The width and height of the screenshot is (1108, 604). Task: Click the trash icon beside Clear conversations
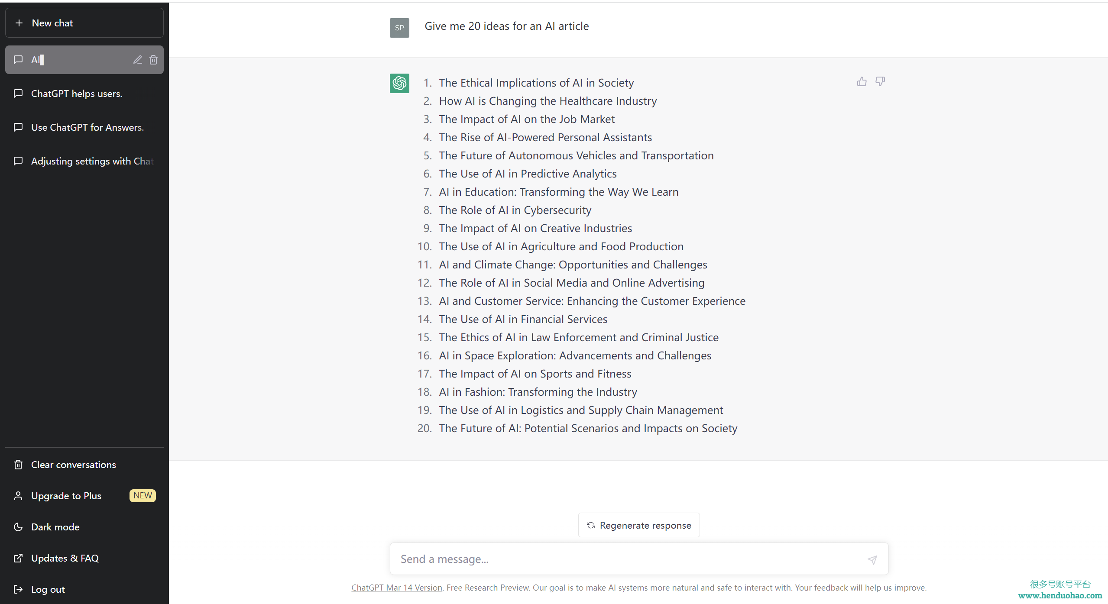point(18,465)
